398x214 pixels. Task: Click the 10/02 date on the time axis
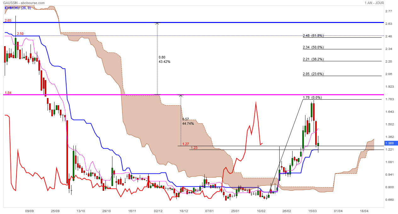click(x=261, y=211)
